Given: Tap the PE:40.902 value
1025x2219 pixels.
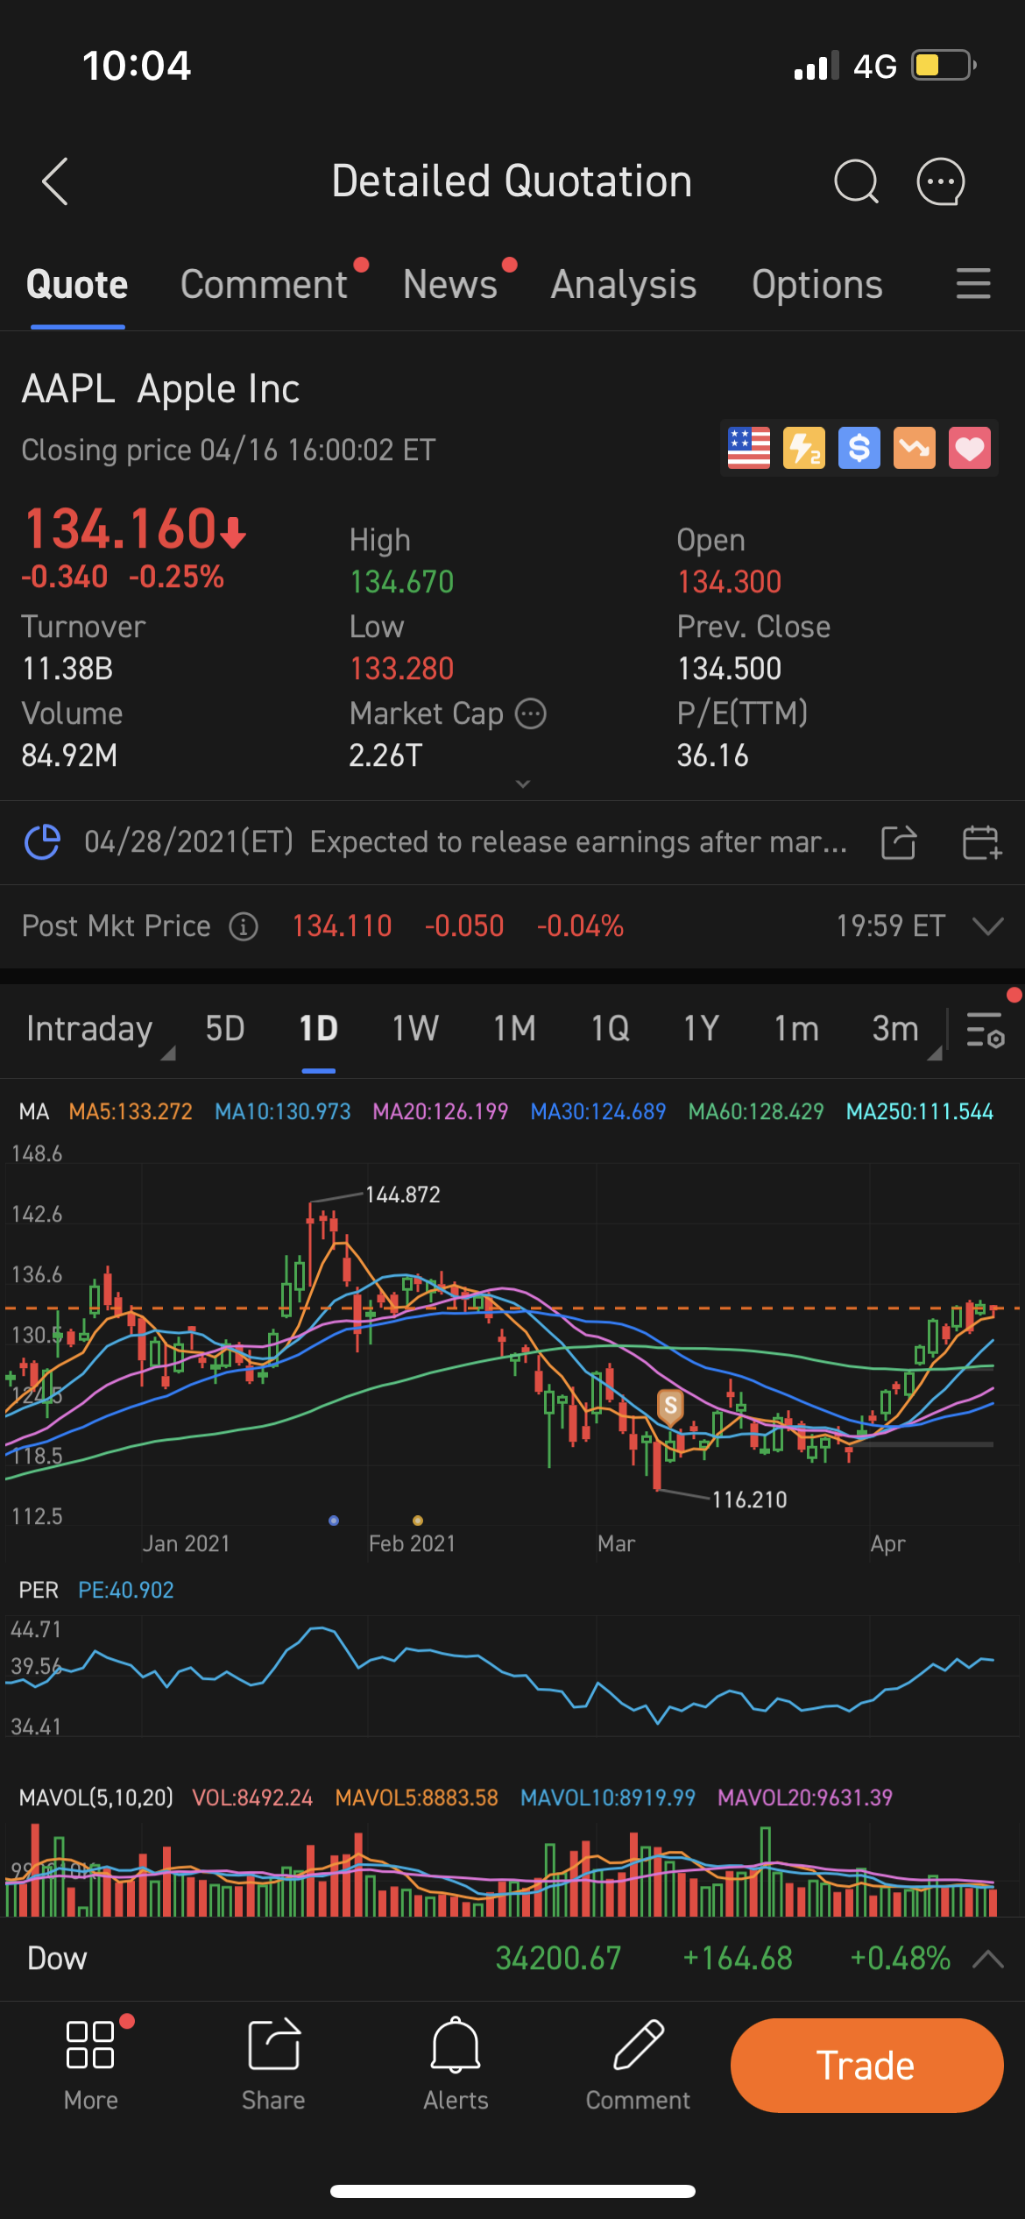Looking at the screenshot, I should (x=126, y=1590).
